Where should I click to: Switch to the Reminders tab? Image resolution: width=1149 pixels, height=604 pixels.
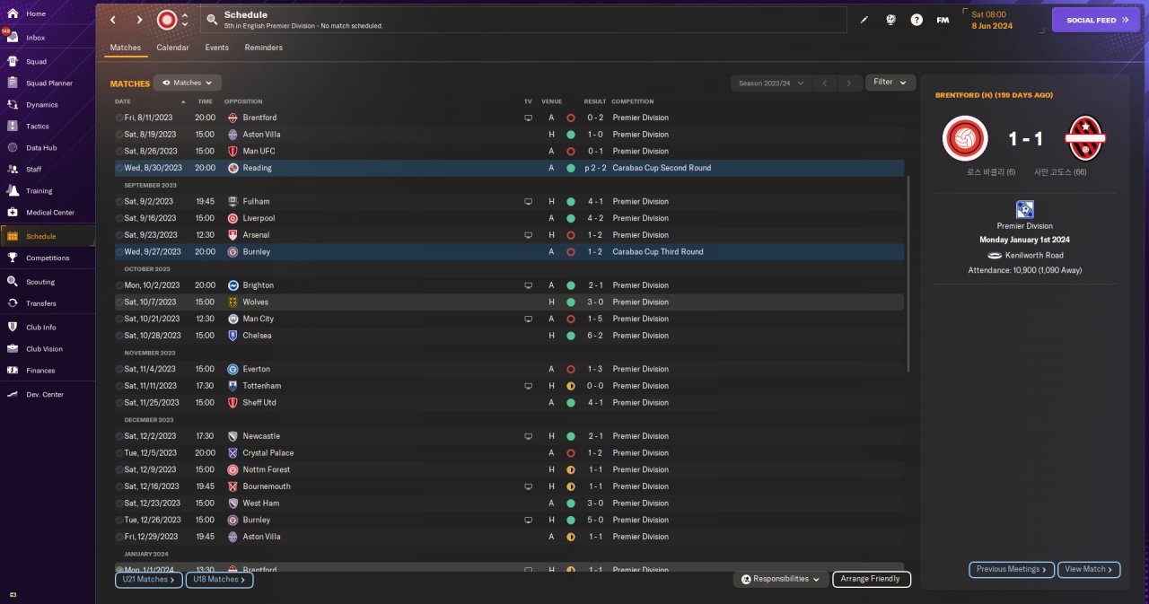click(263, 48)
